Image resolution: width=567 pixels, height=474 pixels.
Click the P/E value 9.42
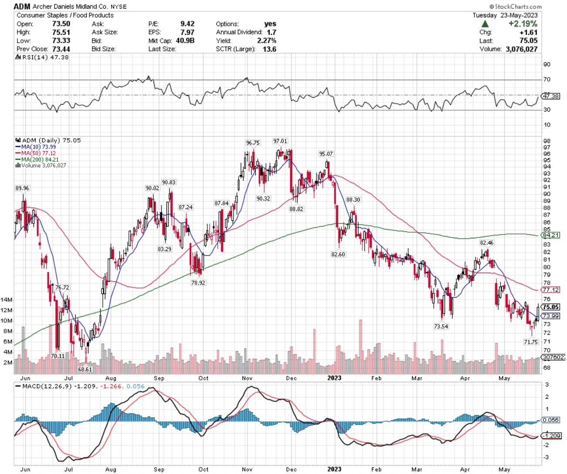click(x=187, y=24)
